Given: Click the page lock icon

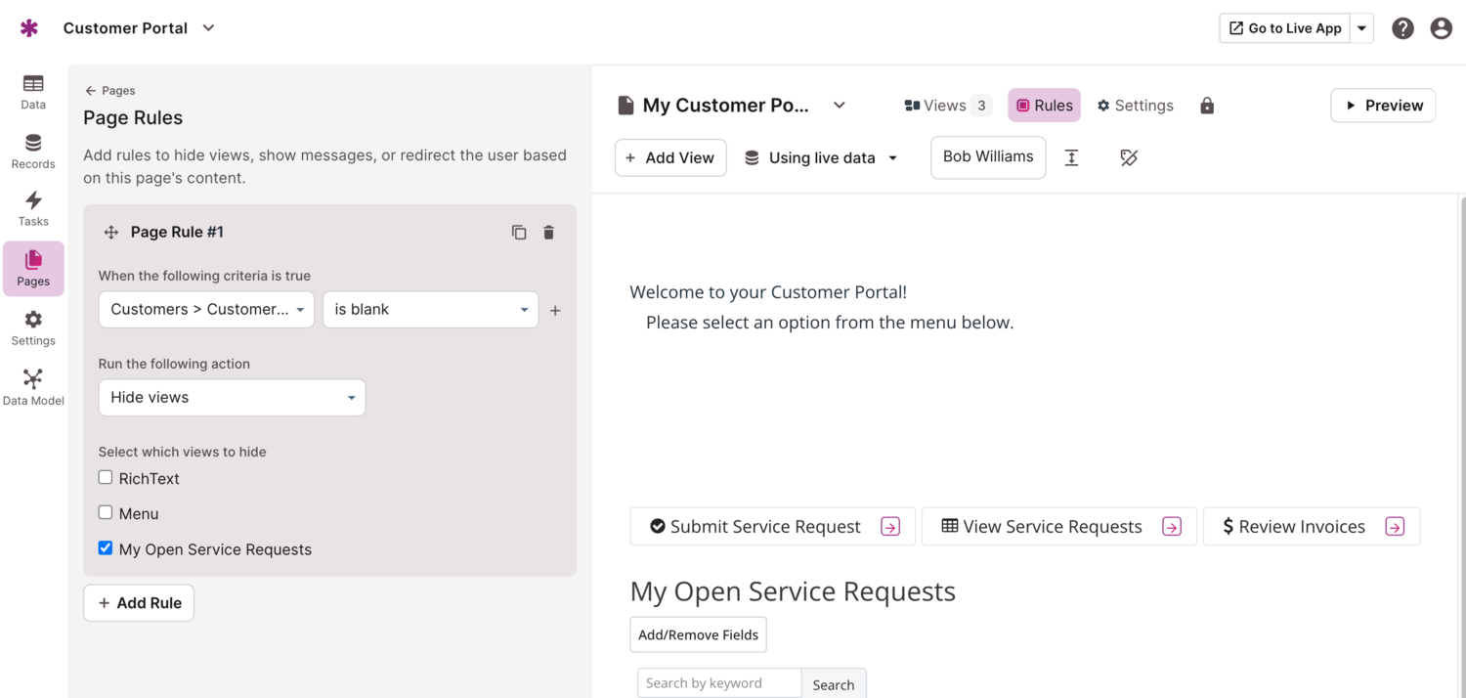Looking at the screenshot, I should pos(1207,106).
